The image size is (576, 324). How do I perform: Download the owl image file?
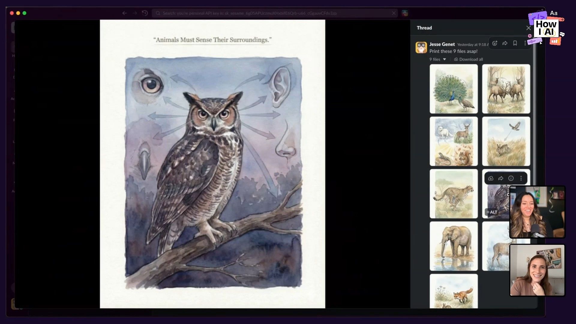point(491,178)
